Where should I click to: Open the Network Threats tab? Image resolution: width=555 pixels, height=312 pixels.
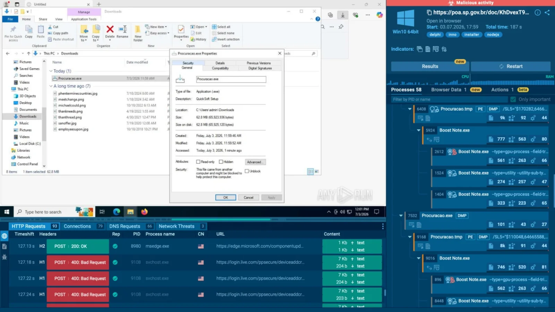[x=181, y=226]
